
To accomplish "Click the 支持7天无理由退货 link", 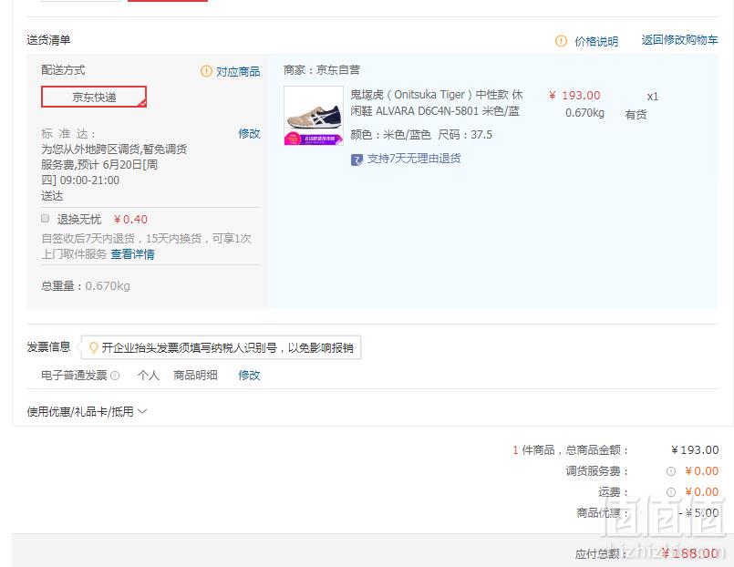I will [414, 159].
